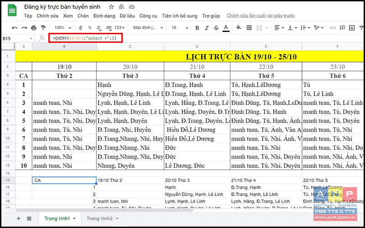This screenshot has width=365, height=228.
Task: Open the Xem menu
Action: click(68, 16)
